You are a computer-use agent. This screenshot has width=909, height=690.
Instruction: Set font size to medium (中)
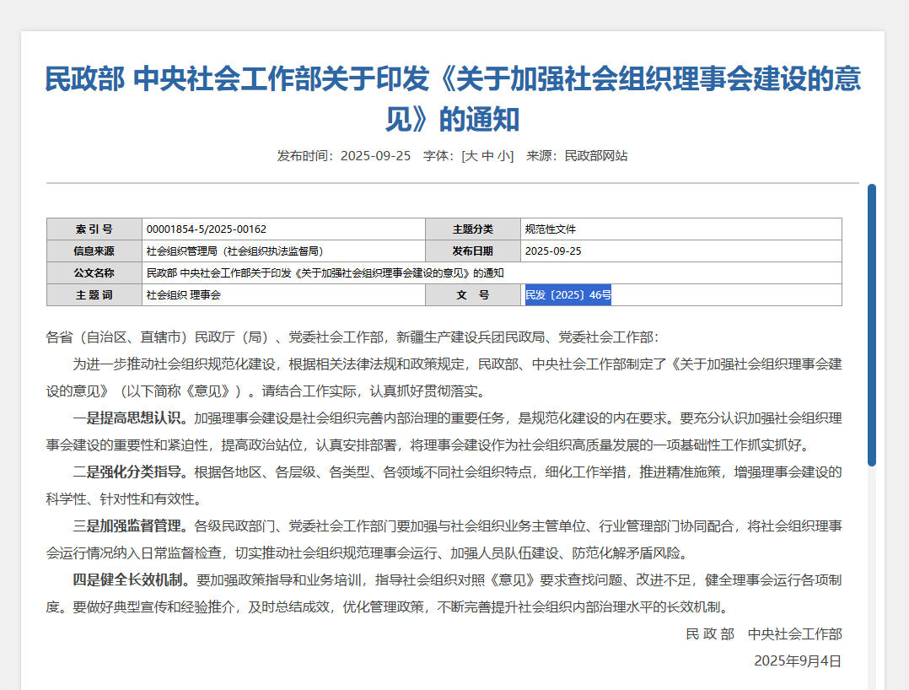(487, 156)
